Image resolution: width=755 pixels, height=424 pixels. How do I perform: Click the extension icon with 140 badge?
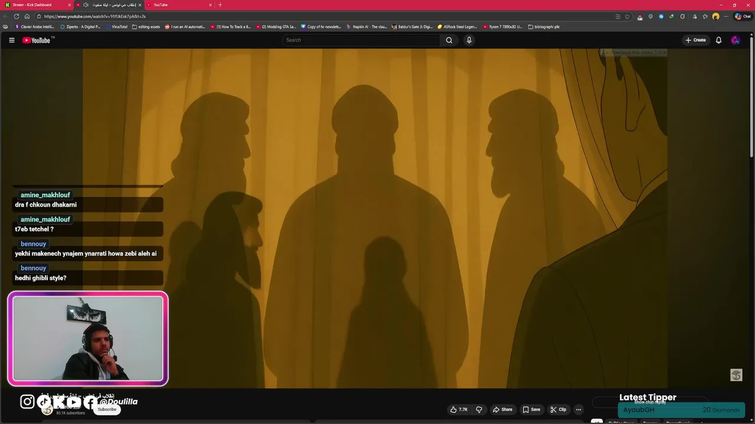point(640,17)
